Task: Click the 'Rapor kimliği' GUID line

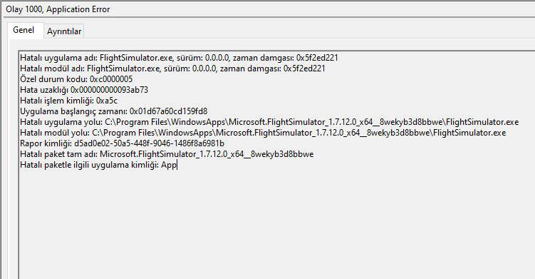Action: pyautogui.click(x=122, y=143)
